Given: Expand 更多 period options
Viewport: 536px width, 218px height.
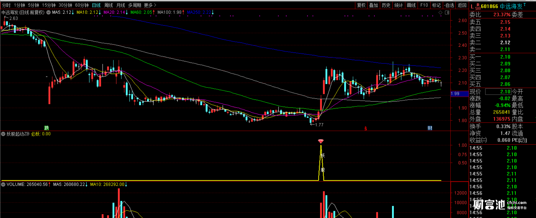Looking at the screenshot, I should pyautogui.click(x=150, y=5).
